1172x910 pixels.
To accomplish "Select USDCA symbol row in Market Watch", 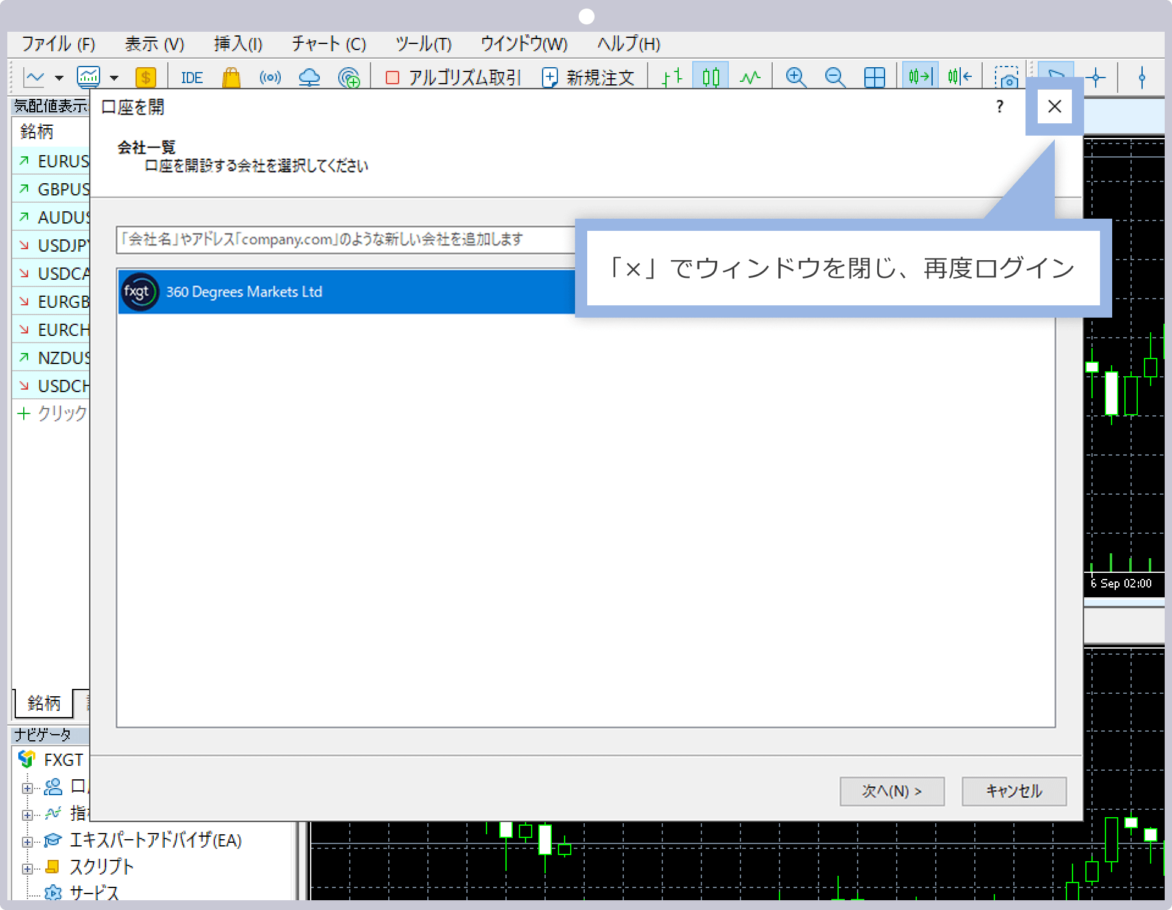I will [51, 274].
